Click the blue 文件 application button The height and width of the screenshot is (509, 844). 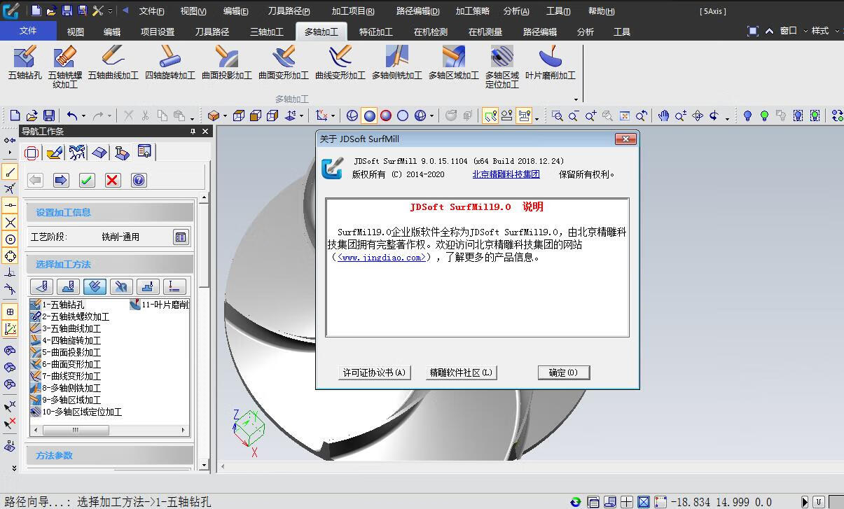tap(28, 31)
